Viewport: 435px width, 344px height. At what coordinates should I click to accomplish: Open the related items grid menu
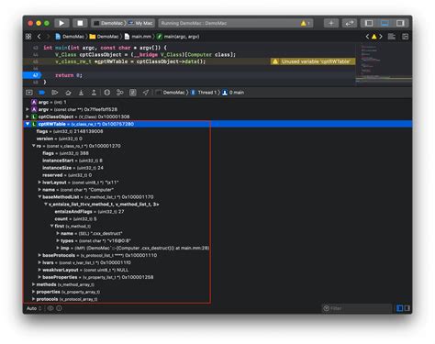point(28,37)
